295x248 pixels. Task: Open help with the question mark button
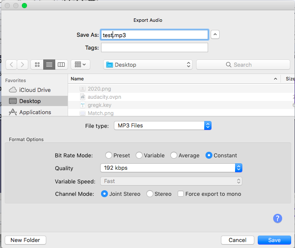277,218
